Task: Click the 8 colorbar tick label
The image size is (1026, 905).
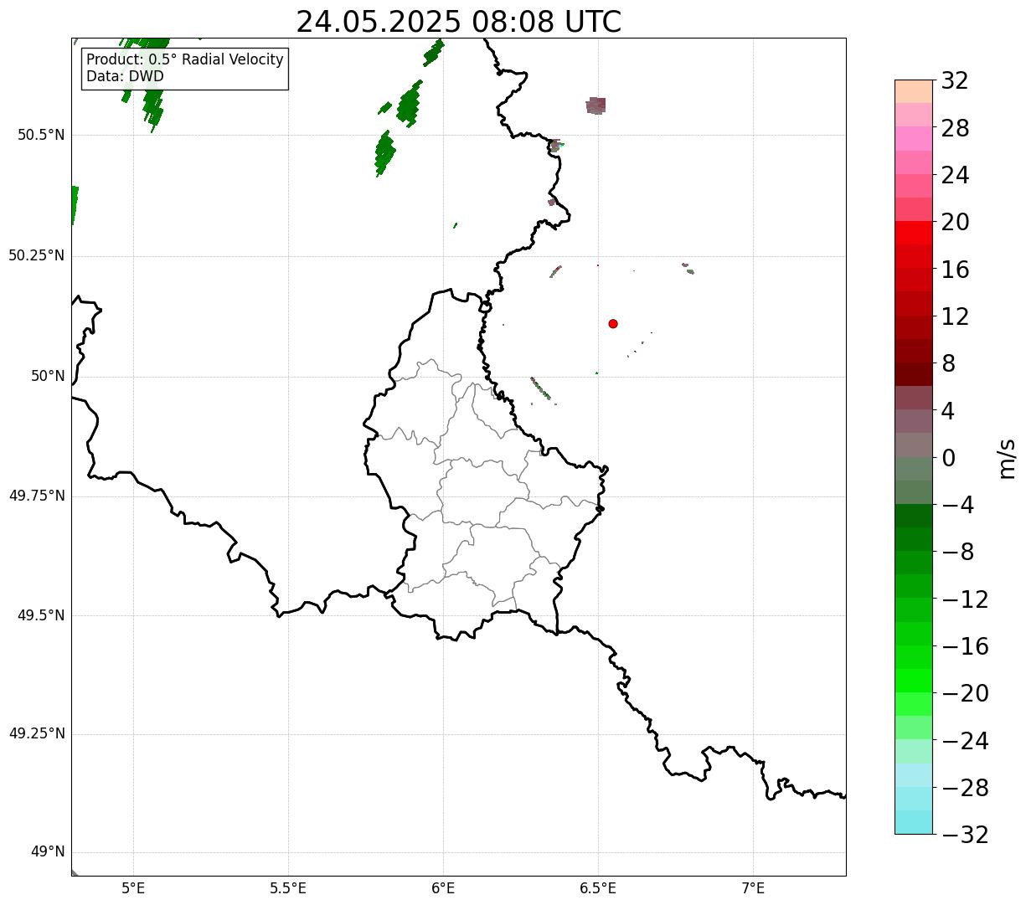Action: click(948, 364)
